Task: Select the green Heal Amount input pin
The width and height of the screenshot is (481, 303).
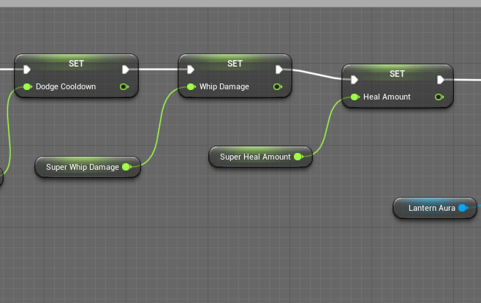Action: click(x=355, y=97)
